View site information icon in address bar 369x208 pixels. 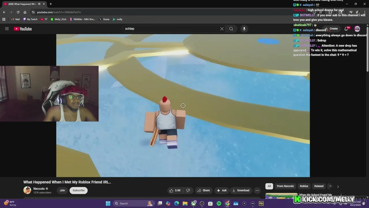[33, 12]
